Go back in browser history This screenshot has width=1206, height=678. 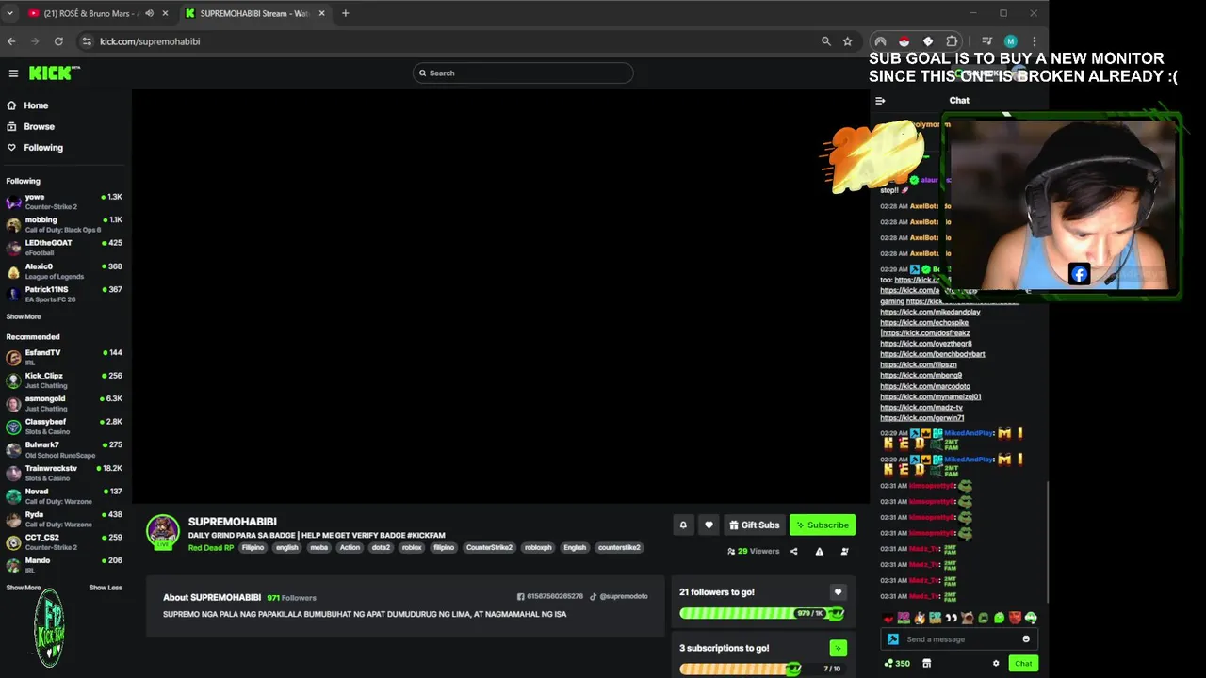[x=11, y=41]
